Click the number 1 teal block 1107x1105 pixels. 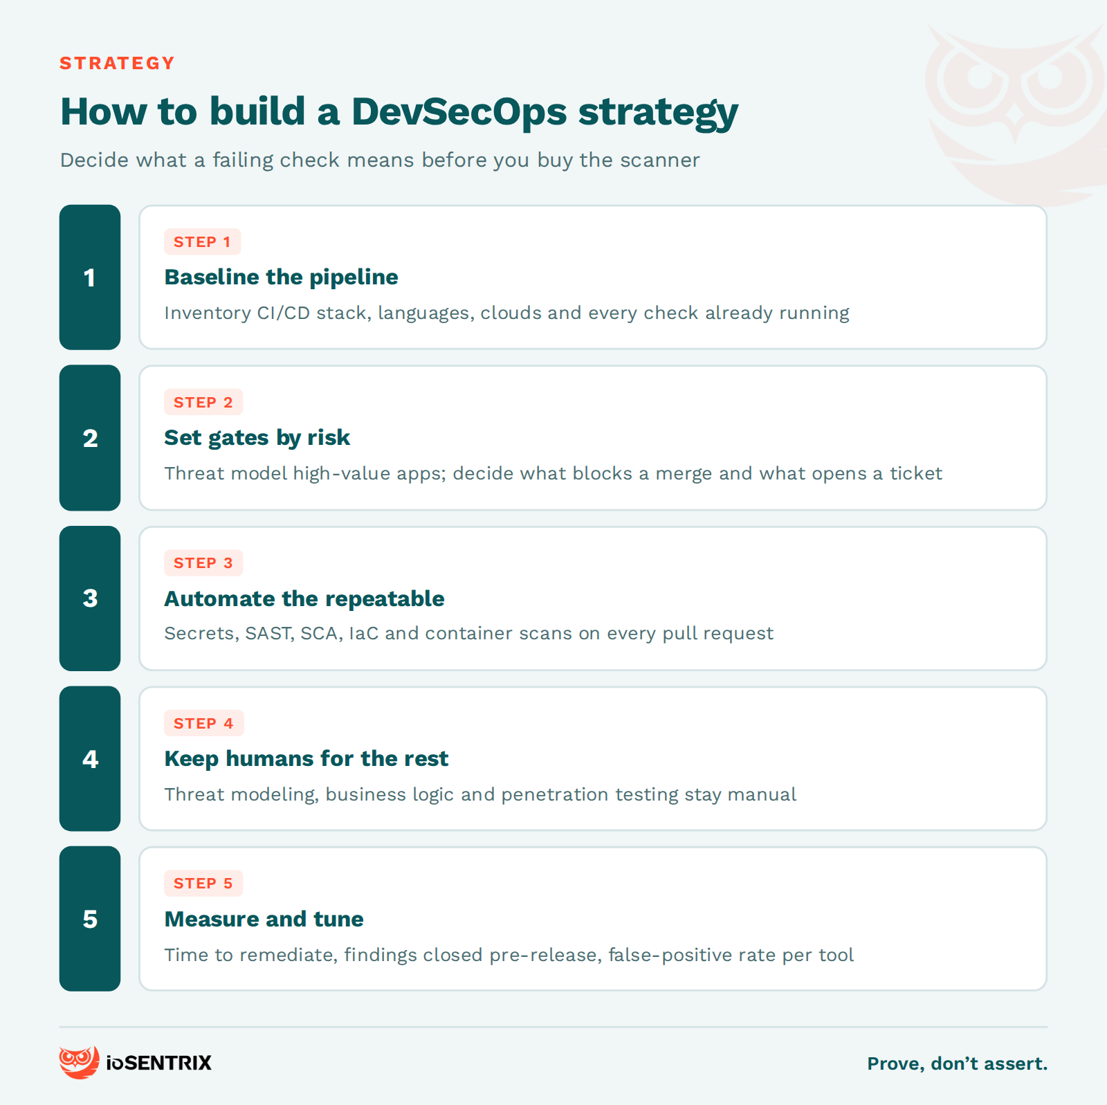pos(90,277)
